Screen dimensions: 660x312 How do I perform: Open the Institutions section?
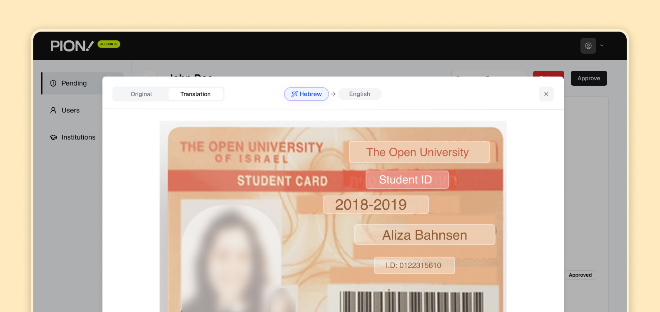pyautogui.click(x=78, y=137)
